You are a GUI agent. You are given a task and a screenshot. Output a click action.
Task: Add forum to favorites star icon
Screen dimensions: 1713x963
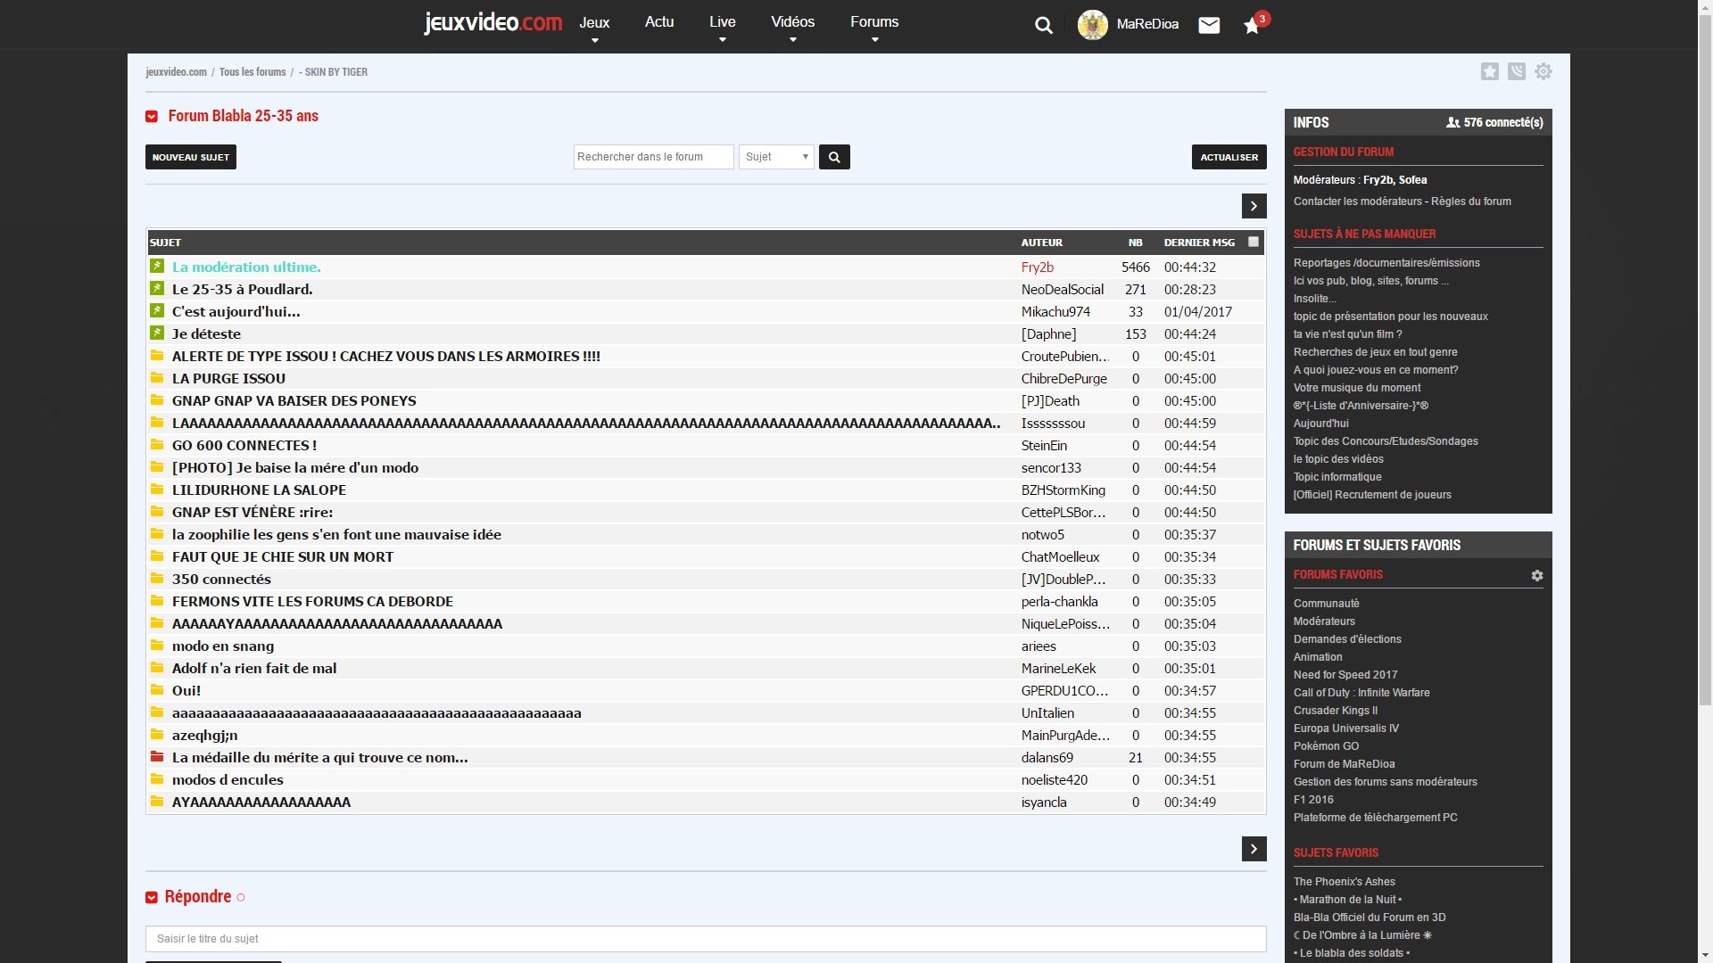(x=1490, y=71)
